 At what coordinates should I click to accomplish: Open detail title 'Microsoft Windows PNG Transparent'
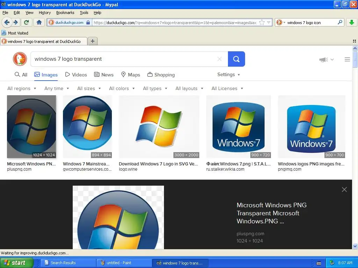click(272, 213)
